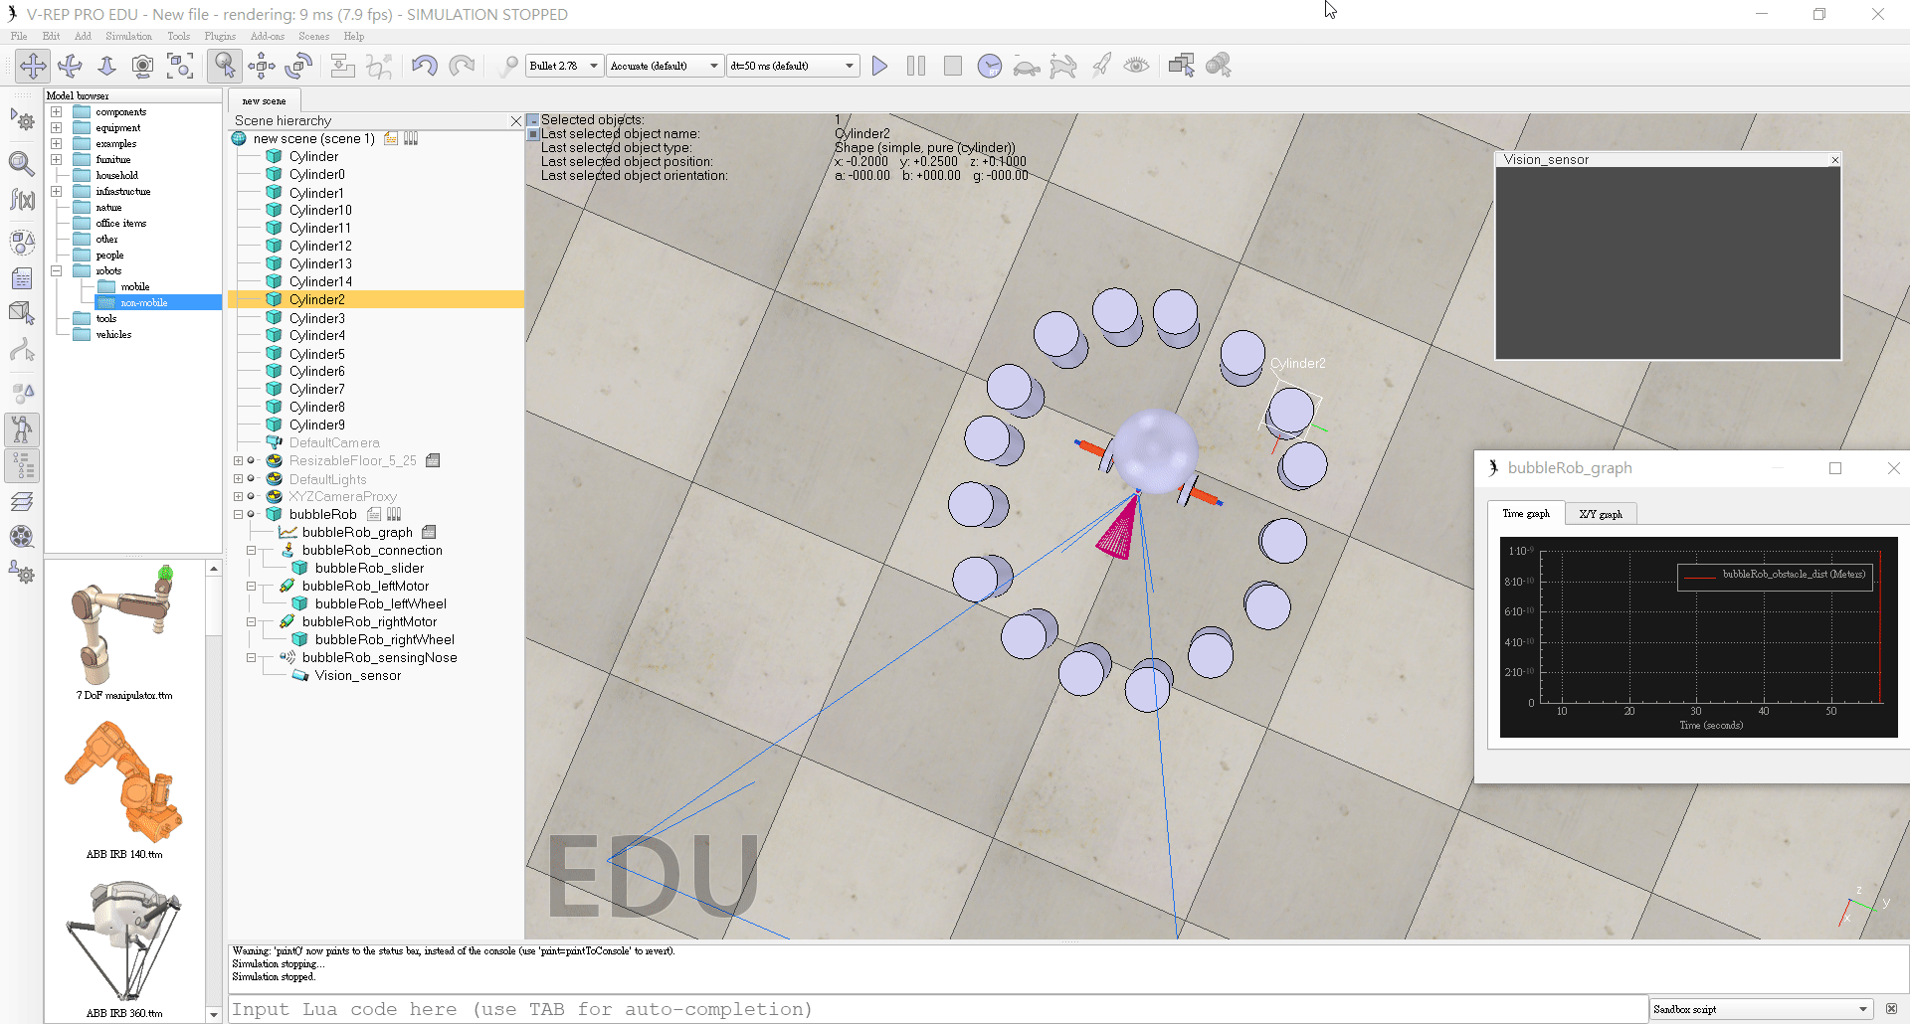The width and height of the screenshot is (1910, 1024).
Task: Close the Vision_sensor floating view
Action: tap(1834, 160)
